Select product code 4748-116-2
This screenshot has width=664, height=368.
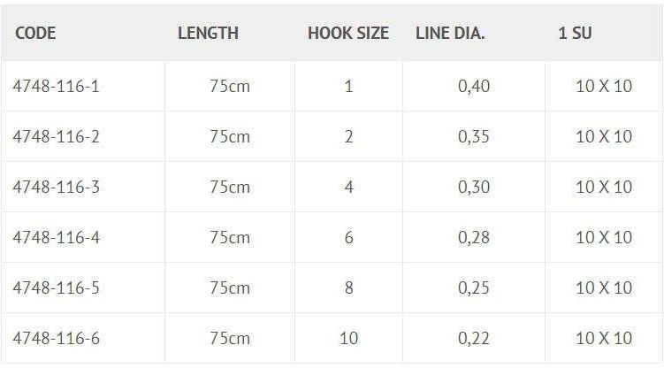pyautogui.click(x=56, y=136)
